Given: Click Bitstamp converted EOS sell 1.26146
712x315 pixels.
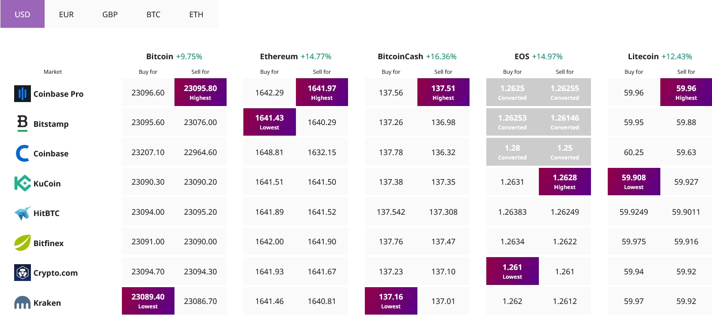Looking at the screenshot, I should click(565, 122).
